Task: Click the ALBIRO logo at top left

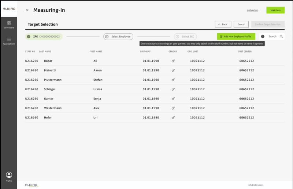Action: pos(8,8)
